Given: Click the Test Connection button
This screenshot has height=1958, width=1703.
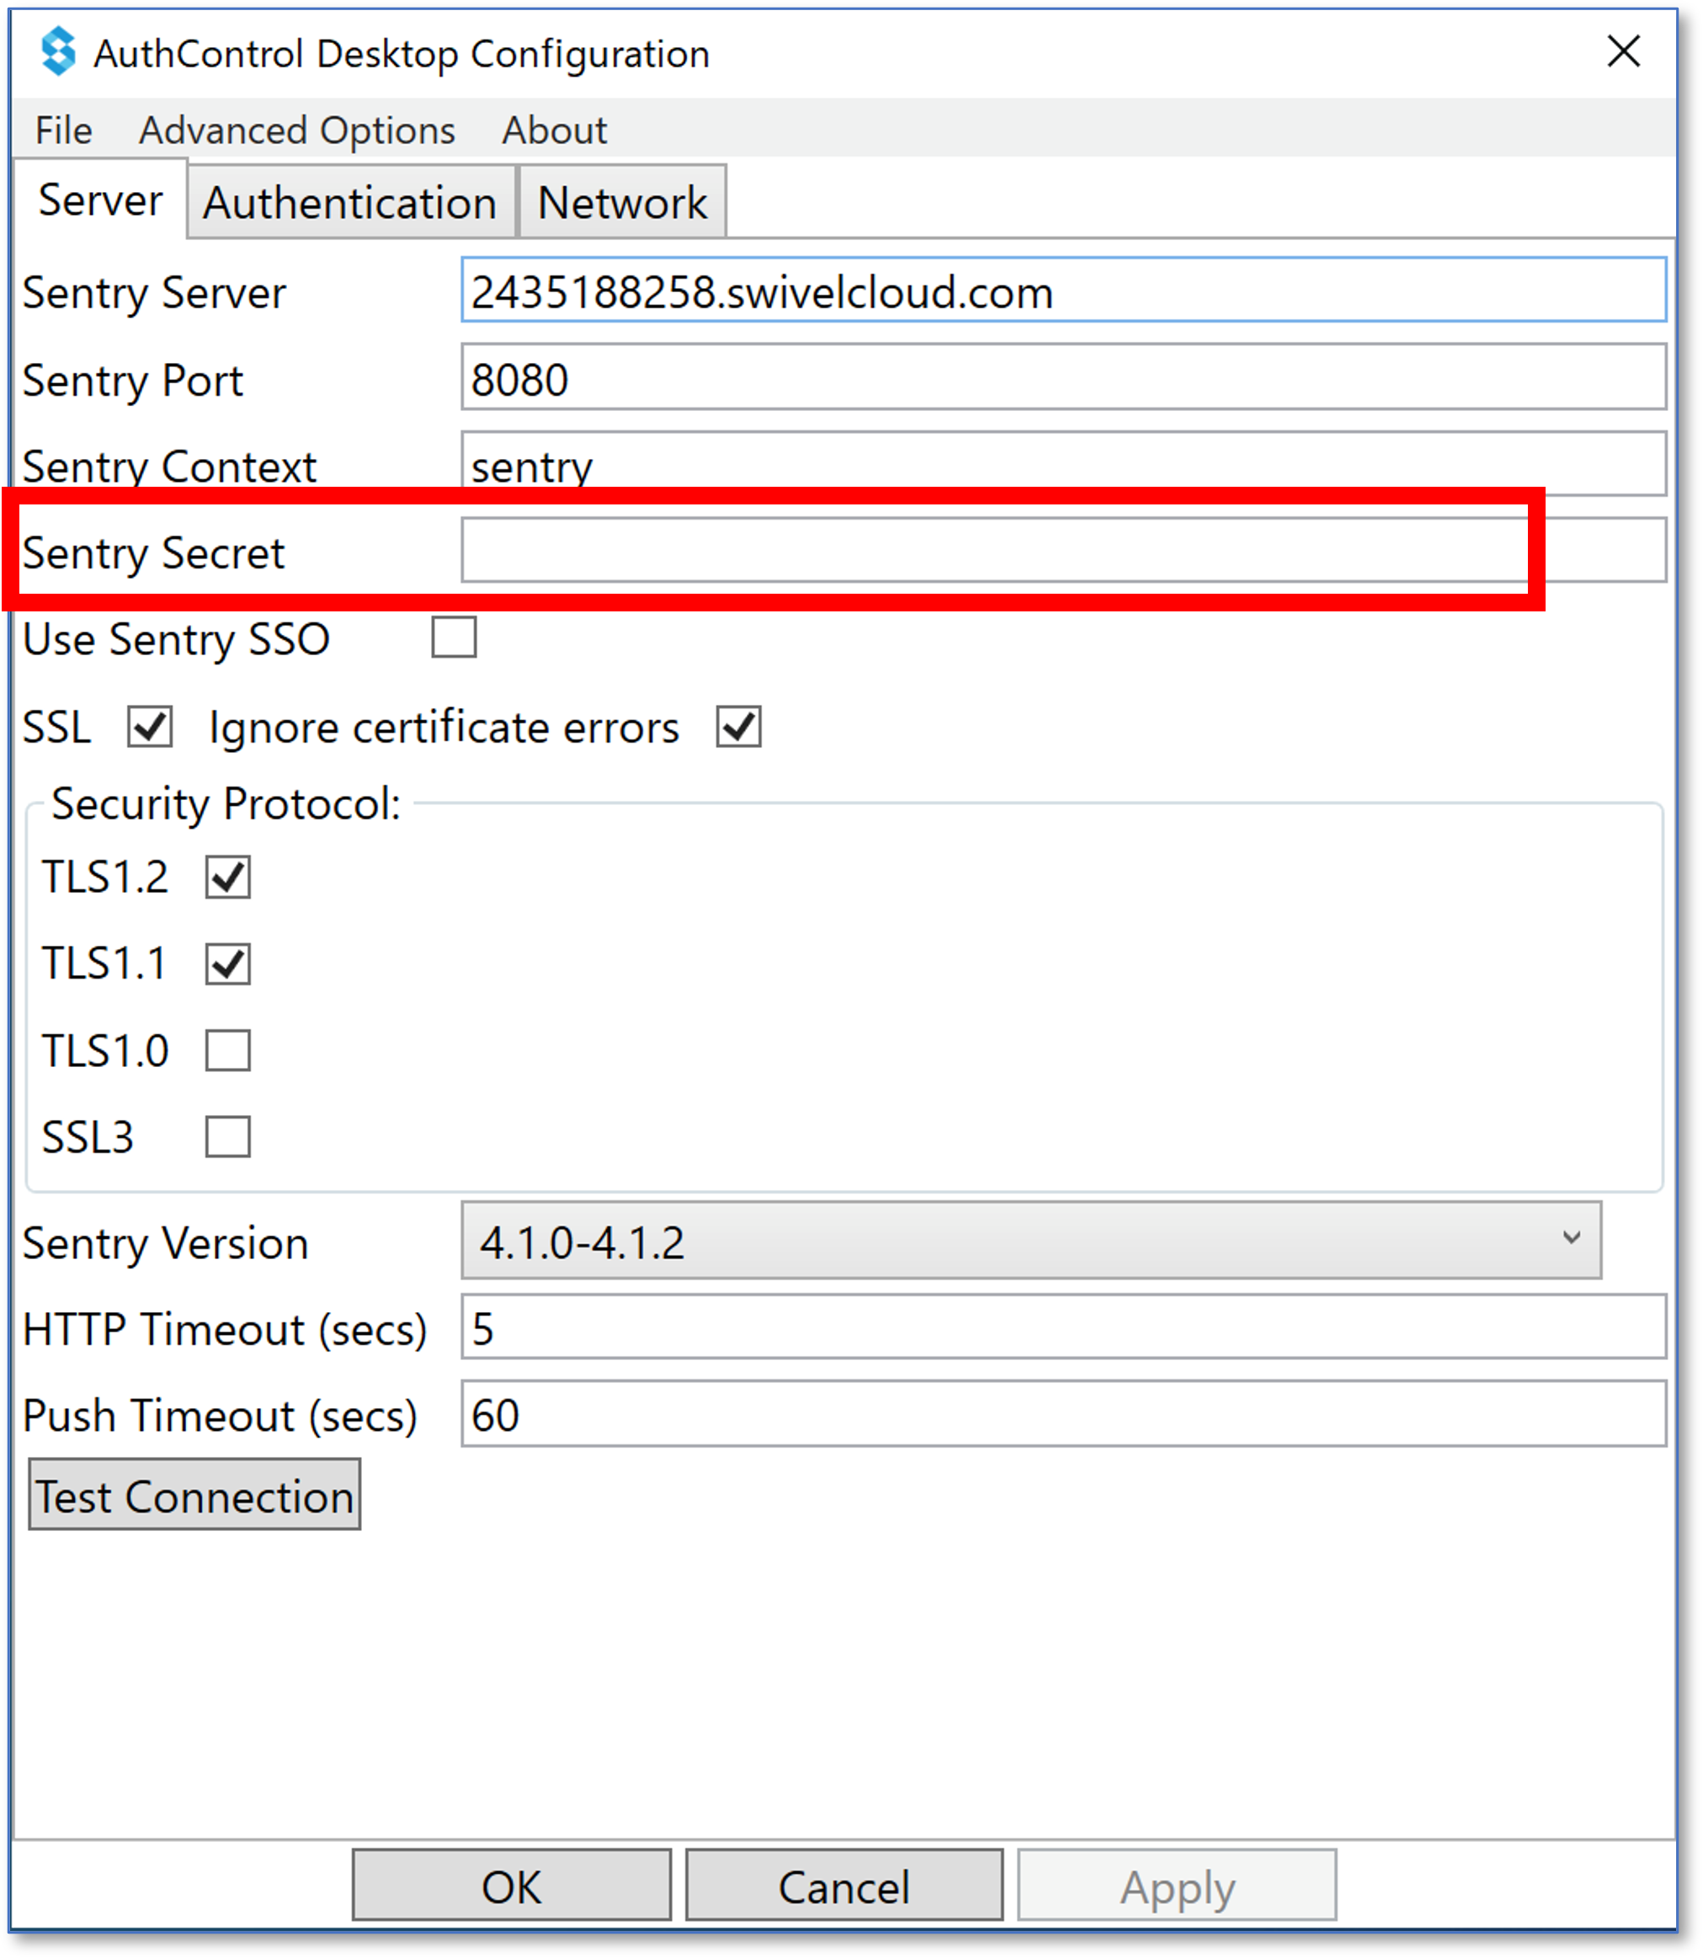Looking at the screenshot, I should click(194, 1495).
